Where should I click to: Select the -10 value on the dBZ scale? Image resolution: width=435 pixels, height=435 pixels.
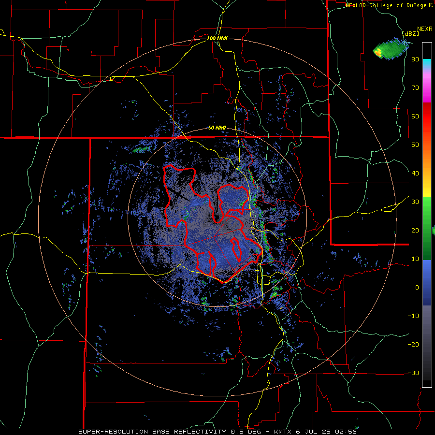[413, 316]
